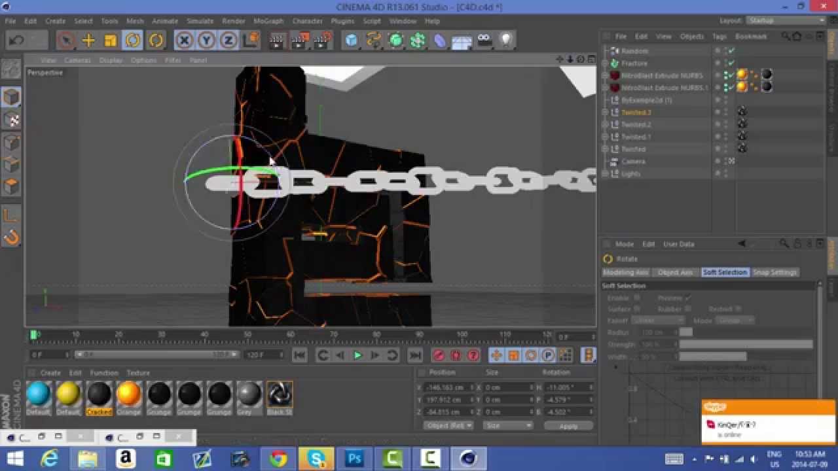Open the MoGraph menu
This screenshot has height=471, width=838.
point(268,21)
